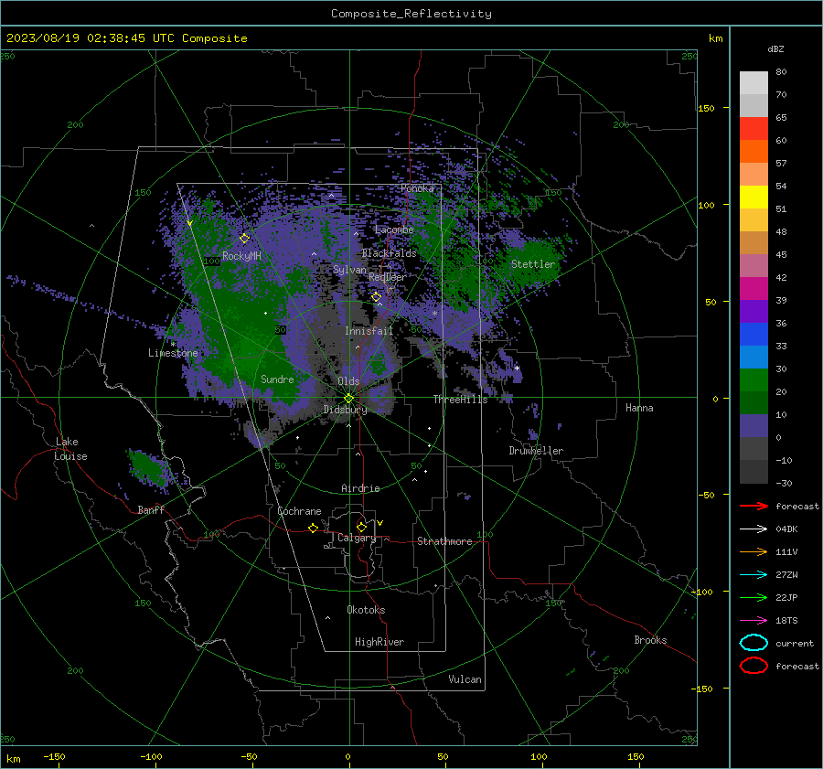The image size is (823, 769).
Task: Click the dBZ legend heading
Action: 775,48
